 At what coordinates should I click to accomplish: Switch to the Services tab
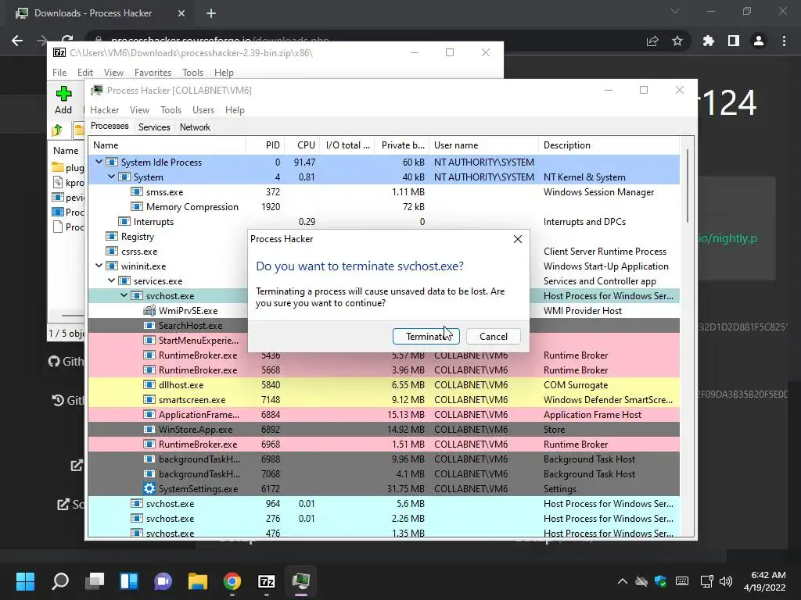[x=154, y=127]
